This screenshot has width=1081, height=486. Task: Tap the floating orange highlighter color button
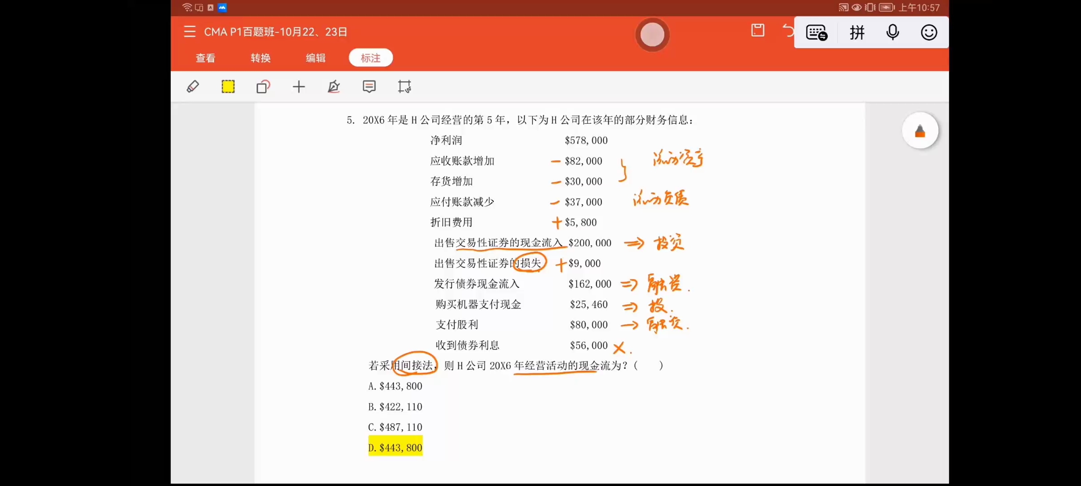click(x=920, y=131)
